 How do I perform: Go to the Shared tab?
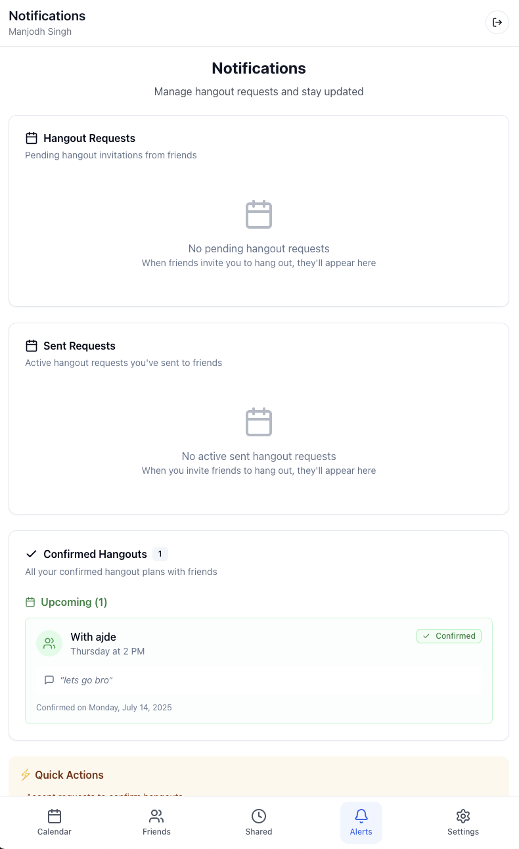coord(259,822)
